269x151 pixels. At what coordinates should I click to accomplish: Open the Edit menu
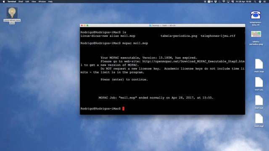27,2
